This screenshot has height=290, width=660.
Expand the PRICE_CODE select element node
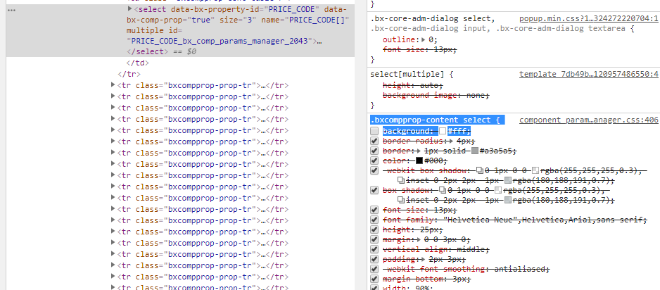tap(130, 8)
